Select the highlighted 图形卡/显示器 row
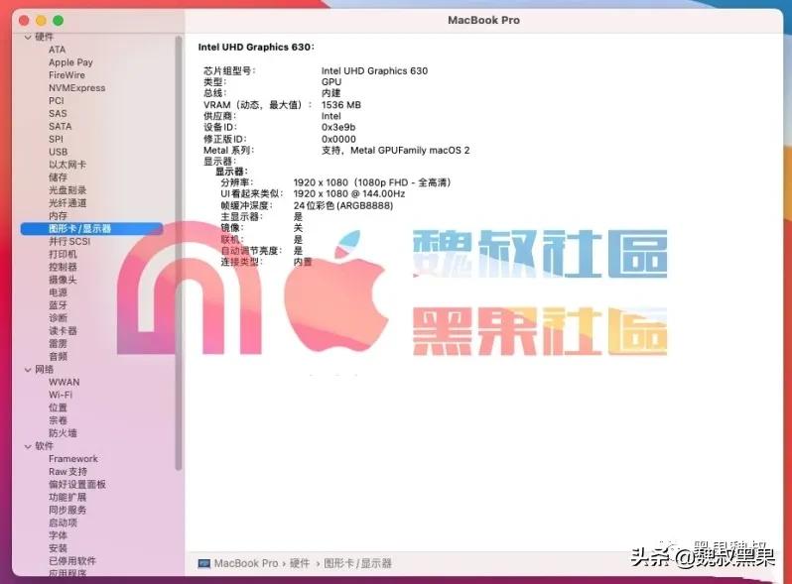Viewport: 792px width, 584px height. [91, 229]
